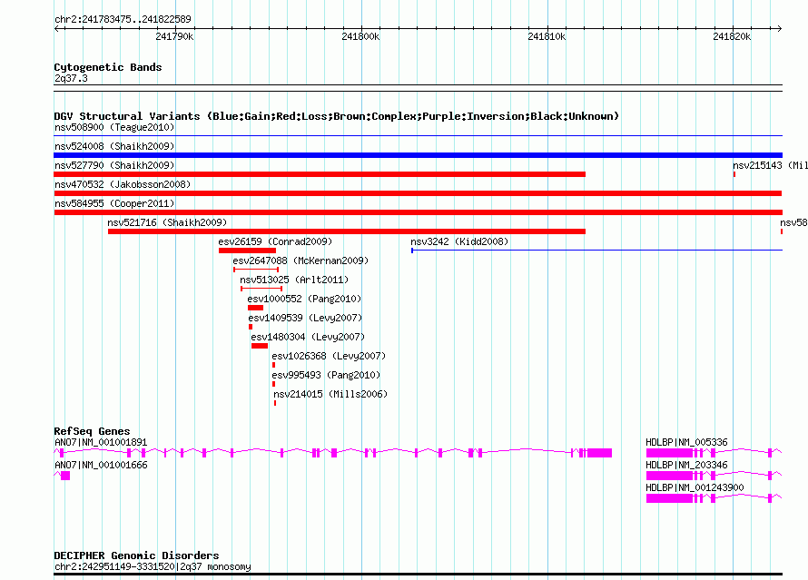Click the 241790k ruler label
The height and width of the screenshot is (580, 808).
pos(174,36)
